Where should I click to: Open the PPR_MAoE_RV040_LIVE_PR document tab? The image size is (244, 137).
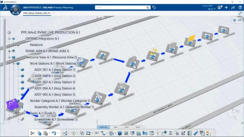click(37, 13)
